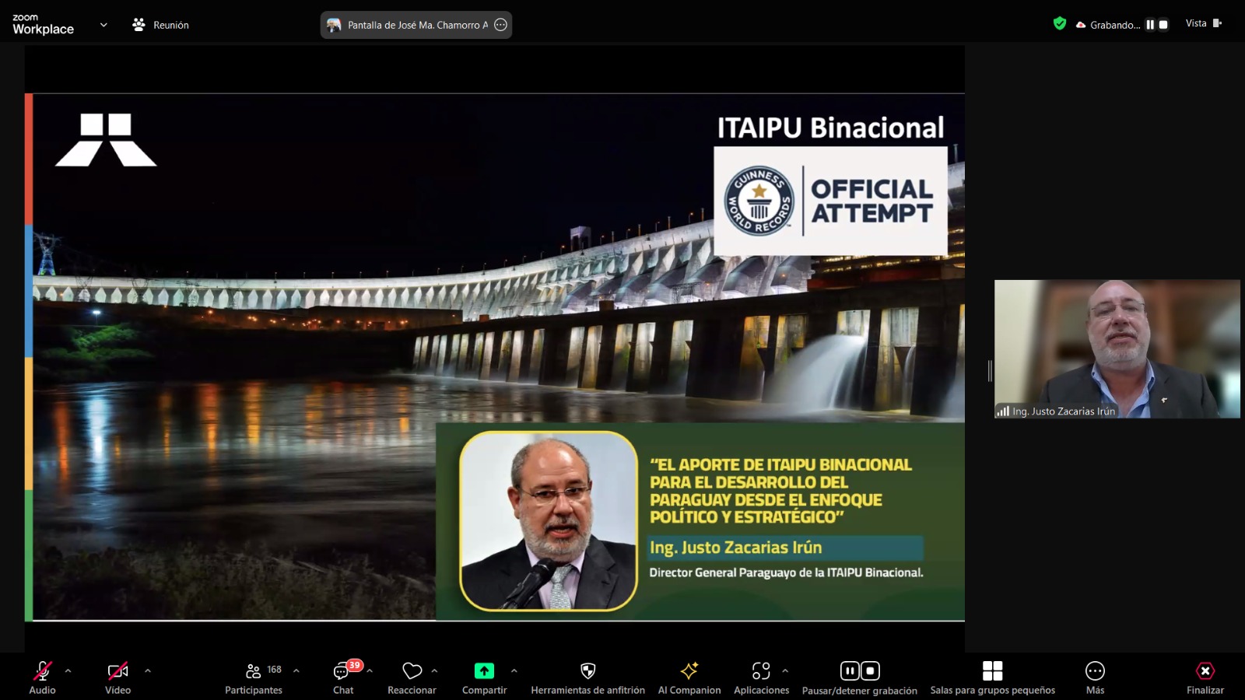The image size is (1245, 700).
Task: Click the Pantalla de José Ma. Chamorro label
Action: click(x=418, y=25)
